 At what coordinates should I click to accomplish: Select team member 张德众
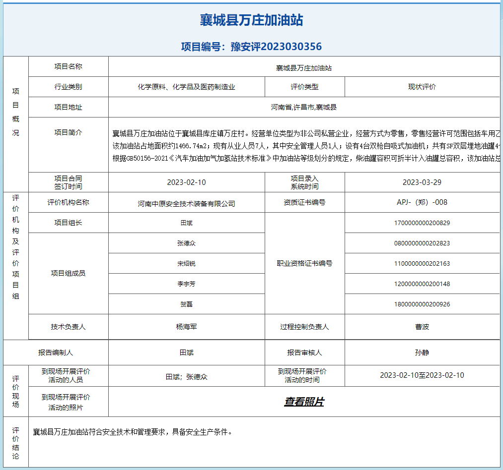pos(186,243)
